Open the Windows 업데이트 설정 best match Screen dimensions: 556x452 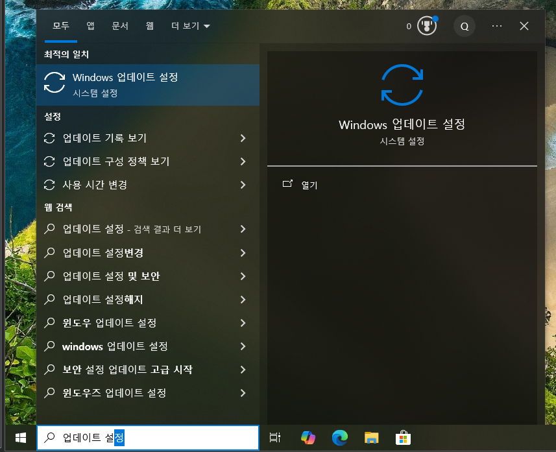(125, 84)
